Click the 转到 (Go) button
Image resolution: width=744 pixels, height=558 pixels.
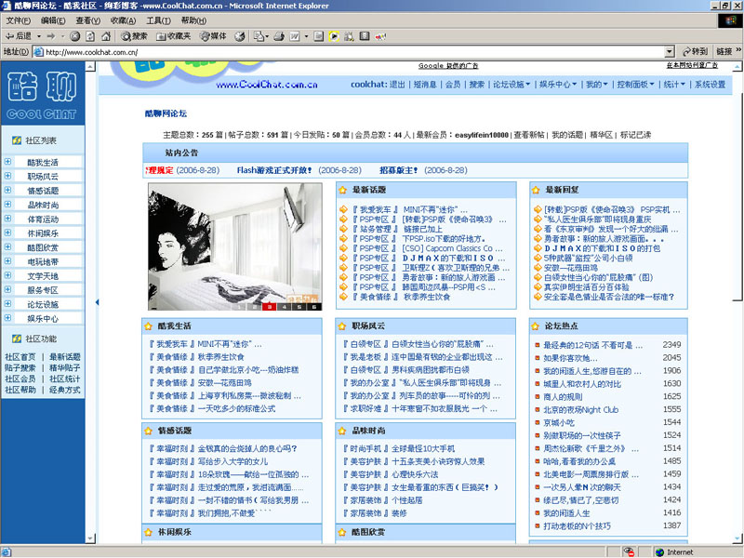click(x=695, y=52)
